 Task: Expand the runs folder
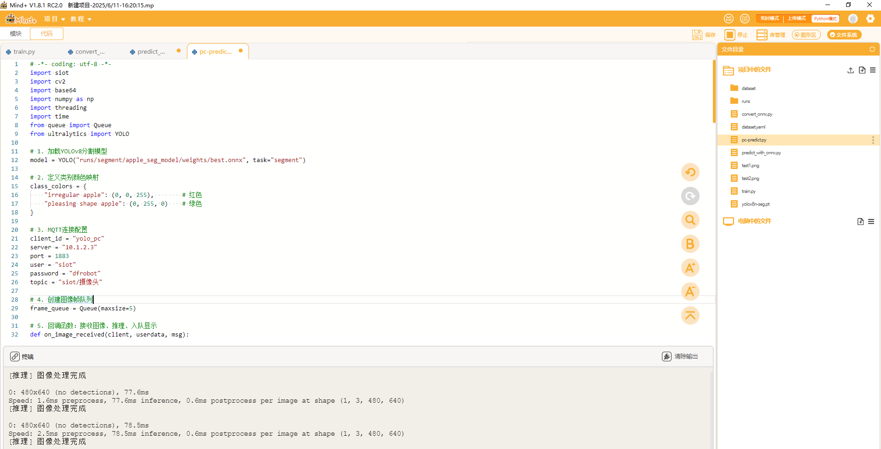click(745, 101)
